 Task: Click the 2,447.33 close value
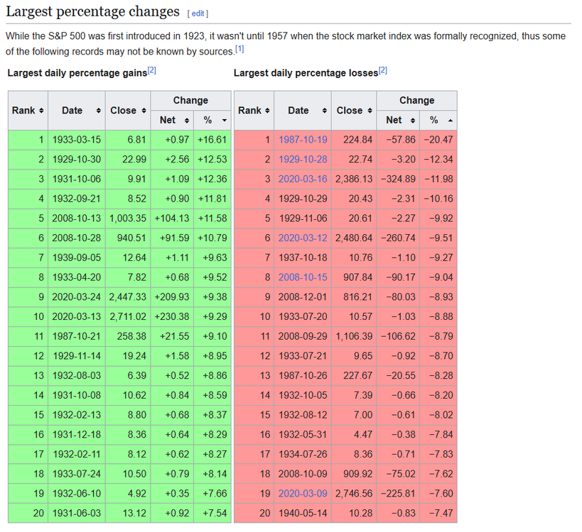coord(128,297)
